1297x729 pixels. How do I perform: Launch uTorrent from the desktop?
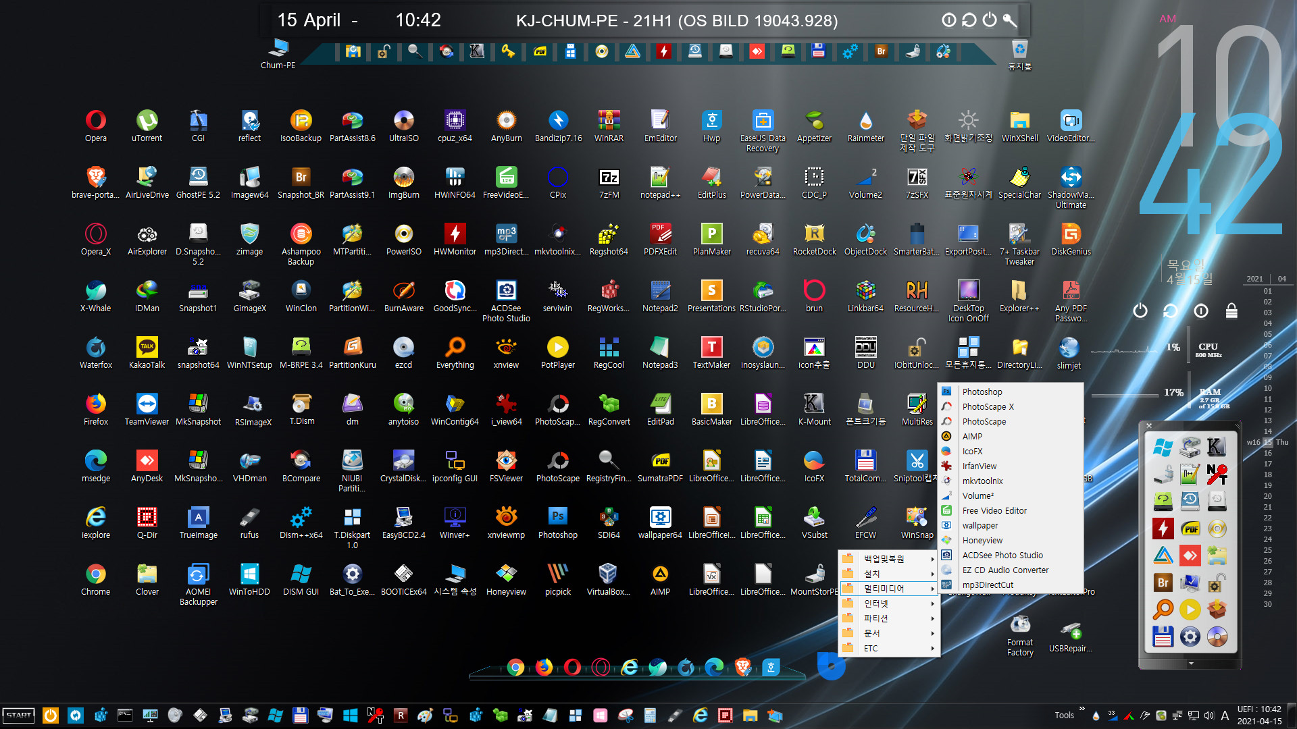click(x=147, y=126)
